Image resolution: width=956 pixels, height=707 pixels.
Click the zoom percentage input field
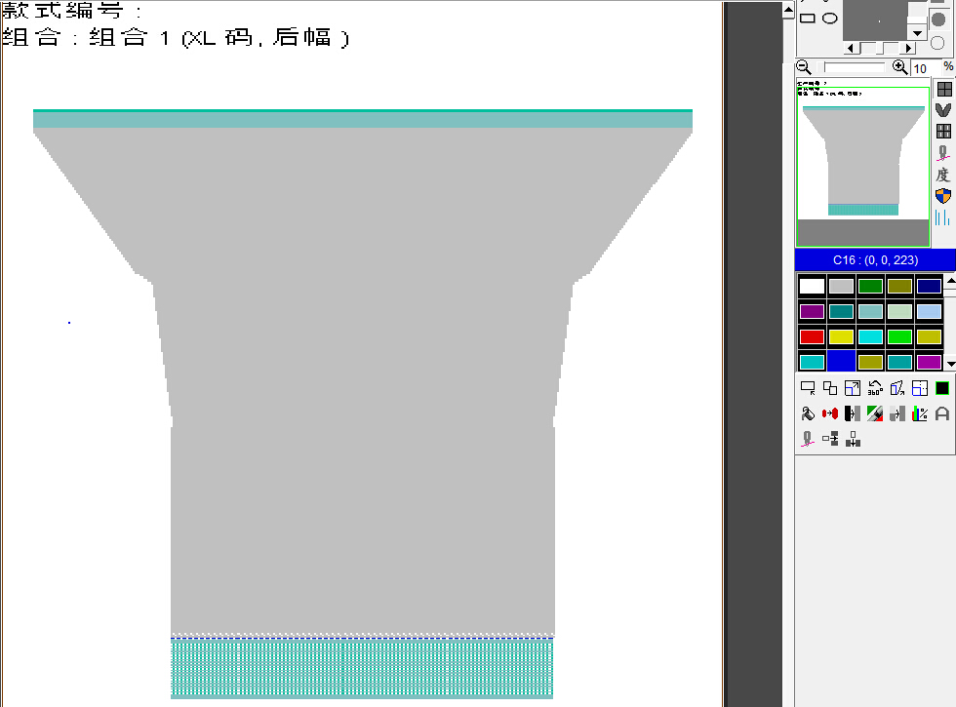point(924,68)
